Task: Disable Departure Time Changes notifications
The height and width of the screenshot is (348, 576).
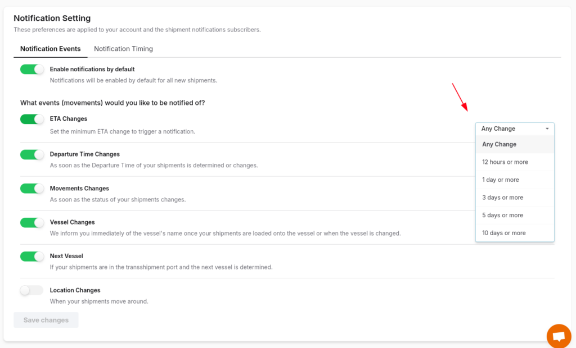Action: click(x=31, y=154)
